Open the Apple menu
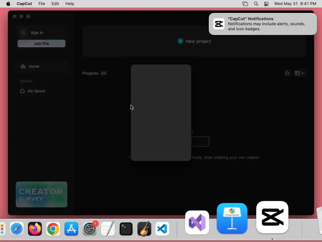The height and width of the screenshot is (242, 322). point(8,4)
